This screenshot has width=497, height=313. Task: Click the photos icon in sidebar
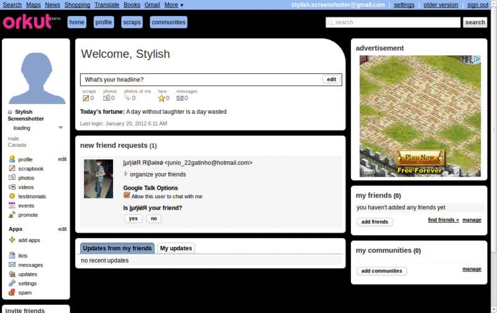12,177
